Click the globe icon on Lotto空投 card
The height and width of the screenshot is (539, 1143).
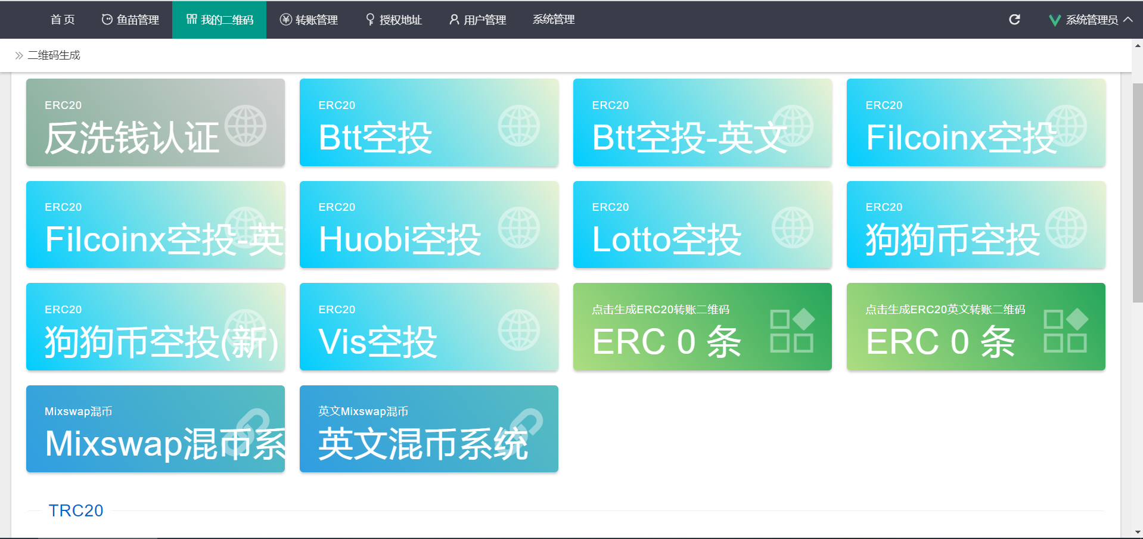[x=793, y=228]
